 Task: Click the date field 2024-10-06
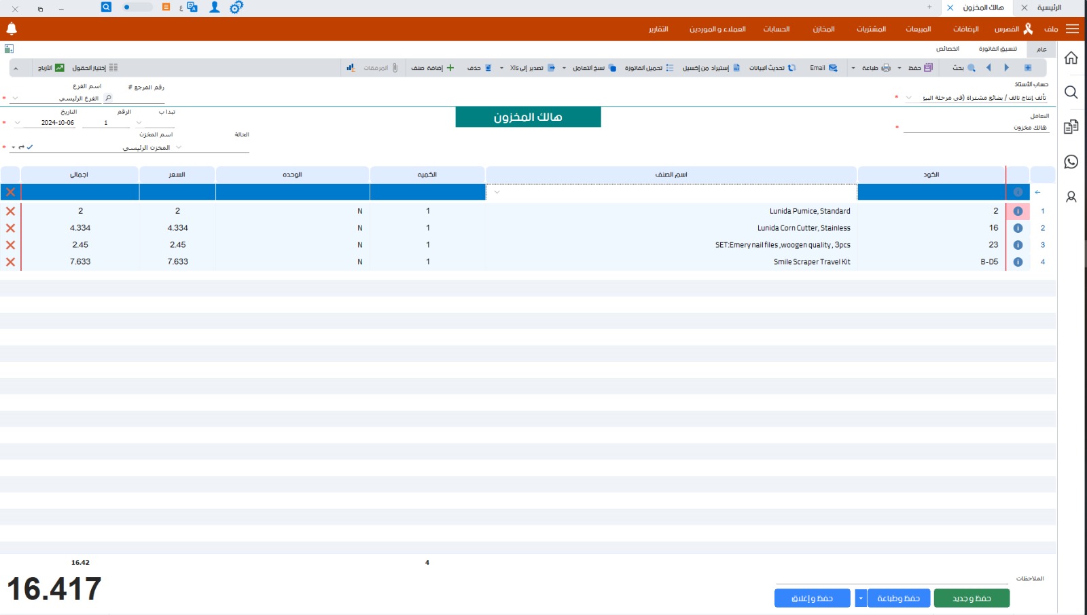[57, 123]
